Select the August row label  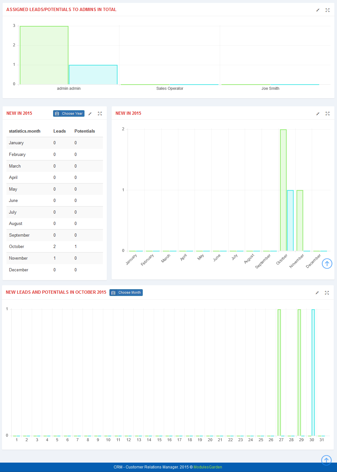[x=16, y=224]
